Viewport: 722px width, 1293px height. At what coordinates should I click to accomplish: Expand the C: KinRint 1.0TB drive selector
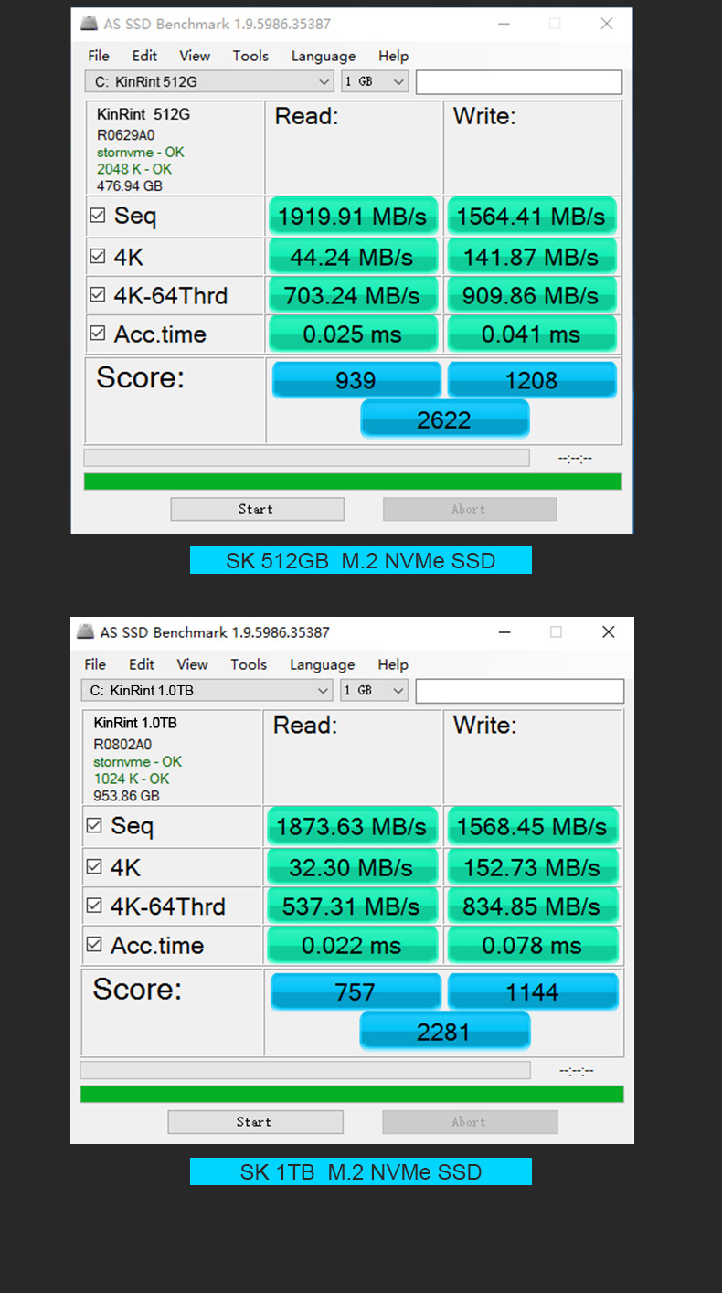coord(207,691)
